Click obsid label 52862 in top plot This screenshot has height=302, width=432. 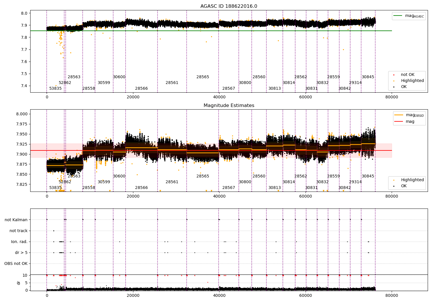point(65,83)
